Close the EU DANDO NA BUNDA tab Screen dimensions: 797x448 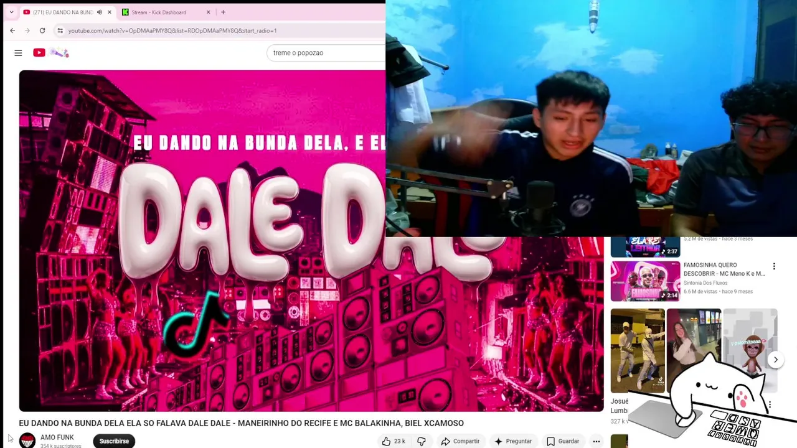click(x=110, y=12)
